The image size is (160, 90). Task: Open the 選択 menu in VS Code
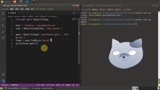click(x=17, y=9)
